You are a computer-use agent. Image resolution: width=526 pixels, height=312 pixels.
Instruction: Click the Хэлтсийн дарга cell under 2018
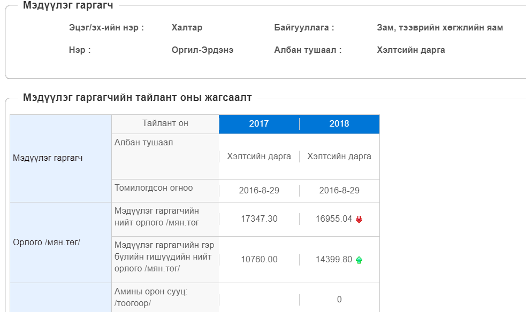click(339, 157)
